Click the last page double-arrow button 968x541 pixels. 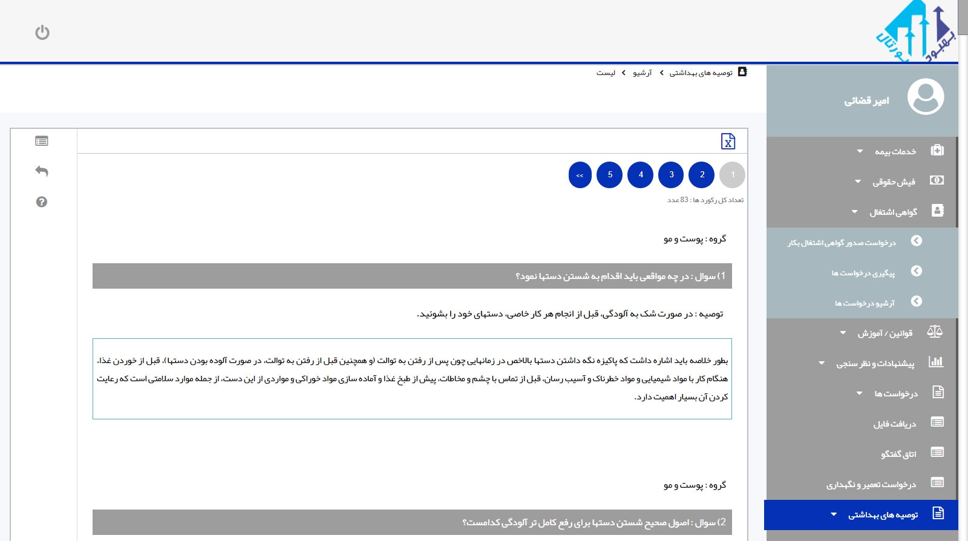pyautogui.click(x=580, y=175)
